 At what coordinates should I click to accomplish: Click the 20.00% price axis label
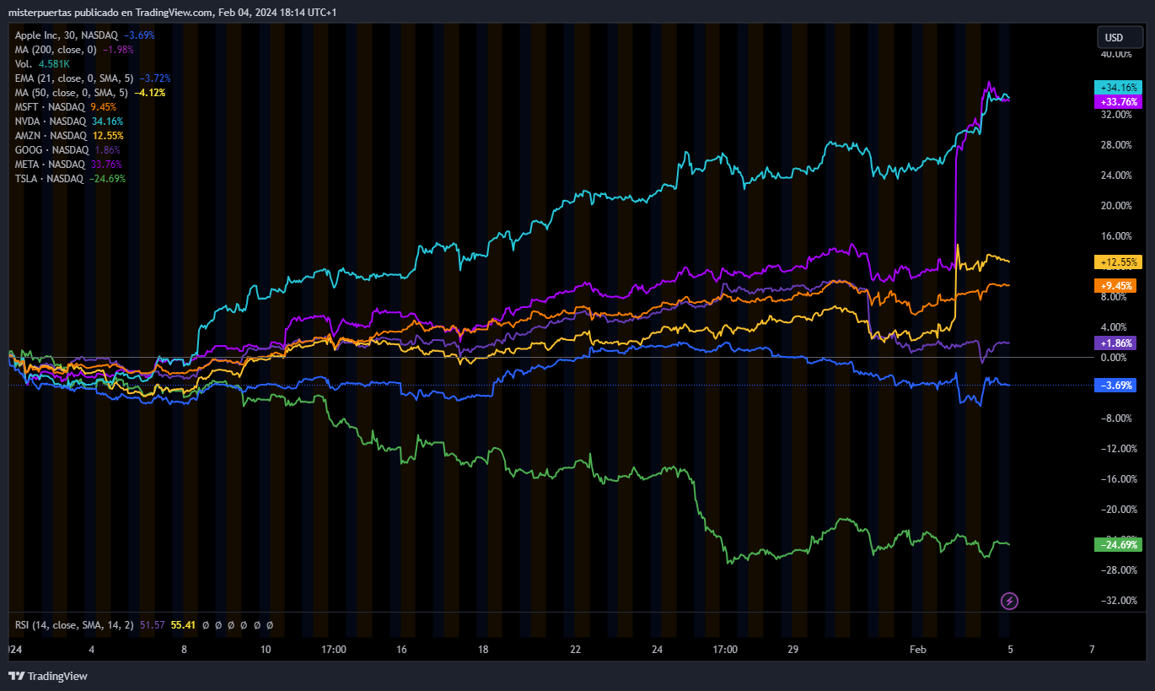pyautogui.click(x=1117, y=206)
